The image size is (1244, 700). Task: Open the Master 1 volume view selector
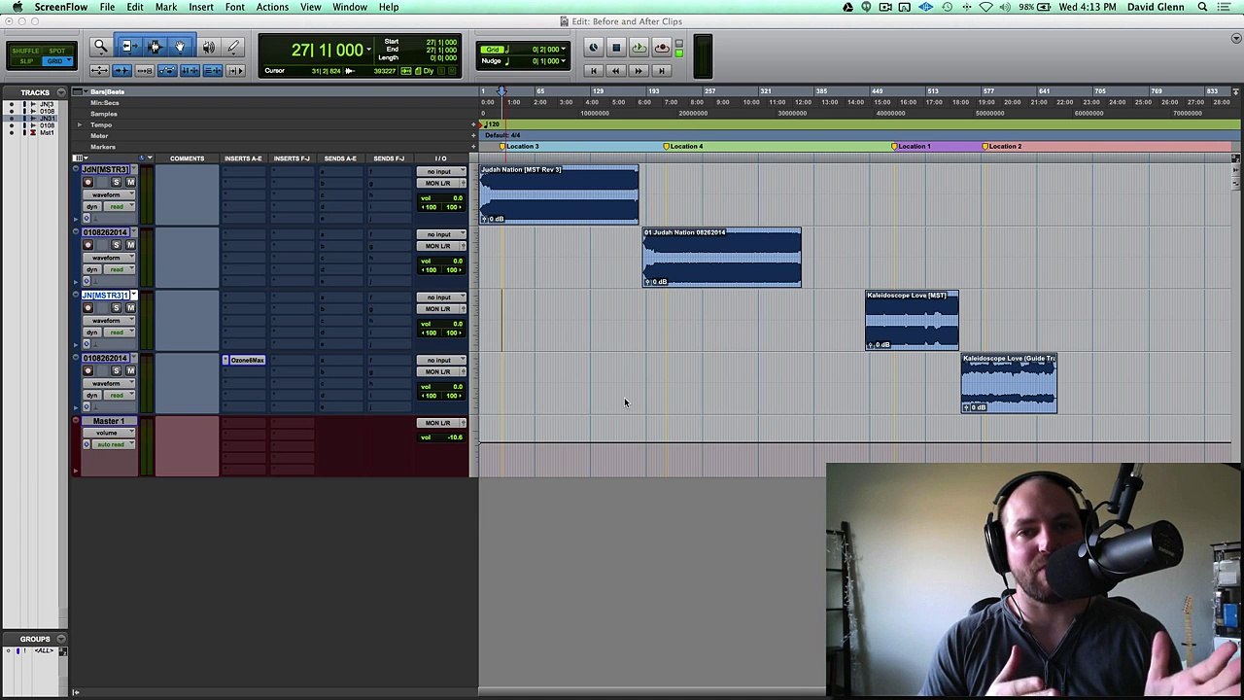[x=107, y=433]
